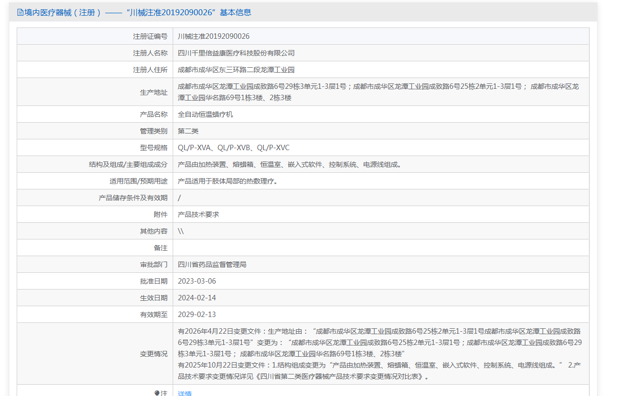Select address 成都市成华区东三环路二段龙潭工业园

coord(236,70)
